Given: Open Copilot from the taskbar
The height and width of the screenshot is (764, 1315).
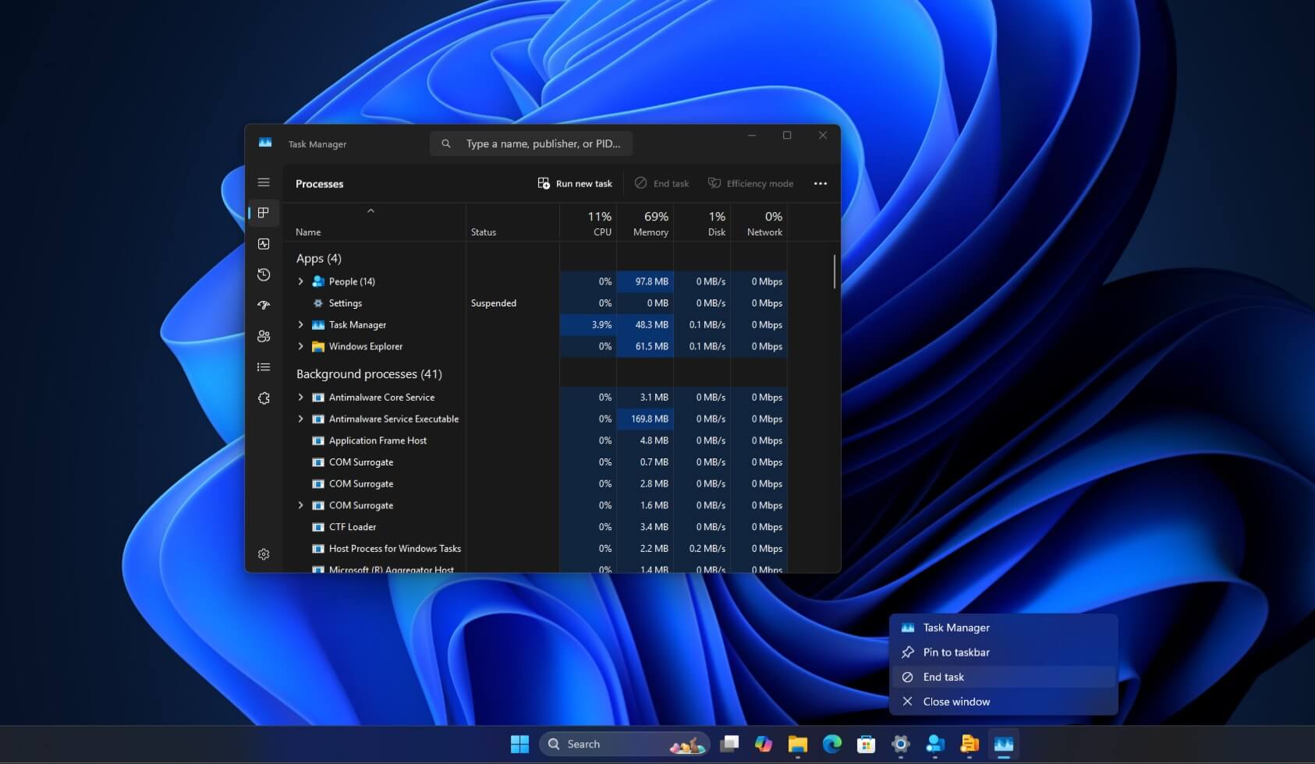Looking at the screenshot, I should pos(763,744).
